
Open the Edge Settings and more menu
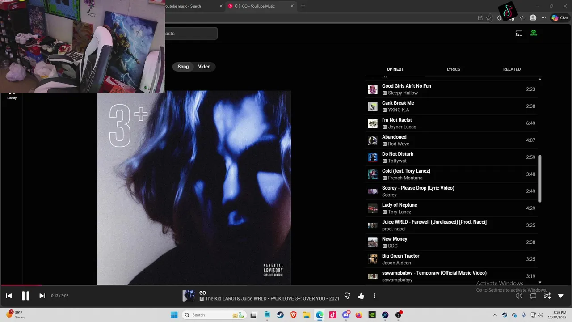point(544,18)
